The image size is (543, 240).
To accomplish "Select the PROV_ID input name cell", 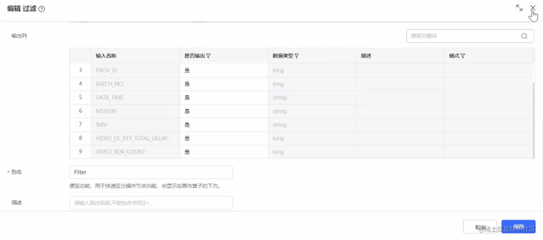I will click(x=136, y=70).
